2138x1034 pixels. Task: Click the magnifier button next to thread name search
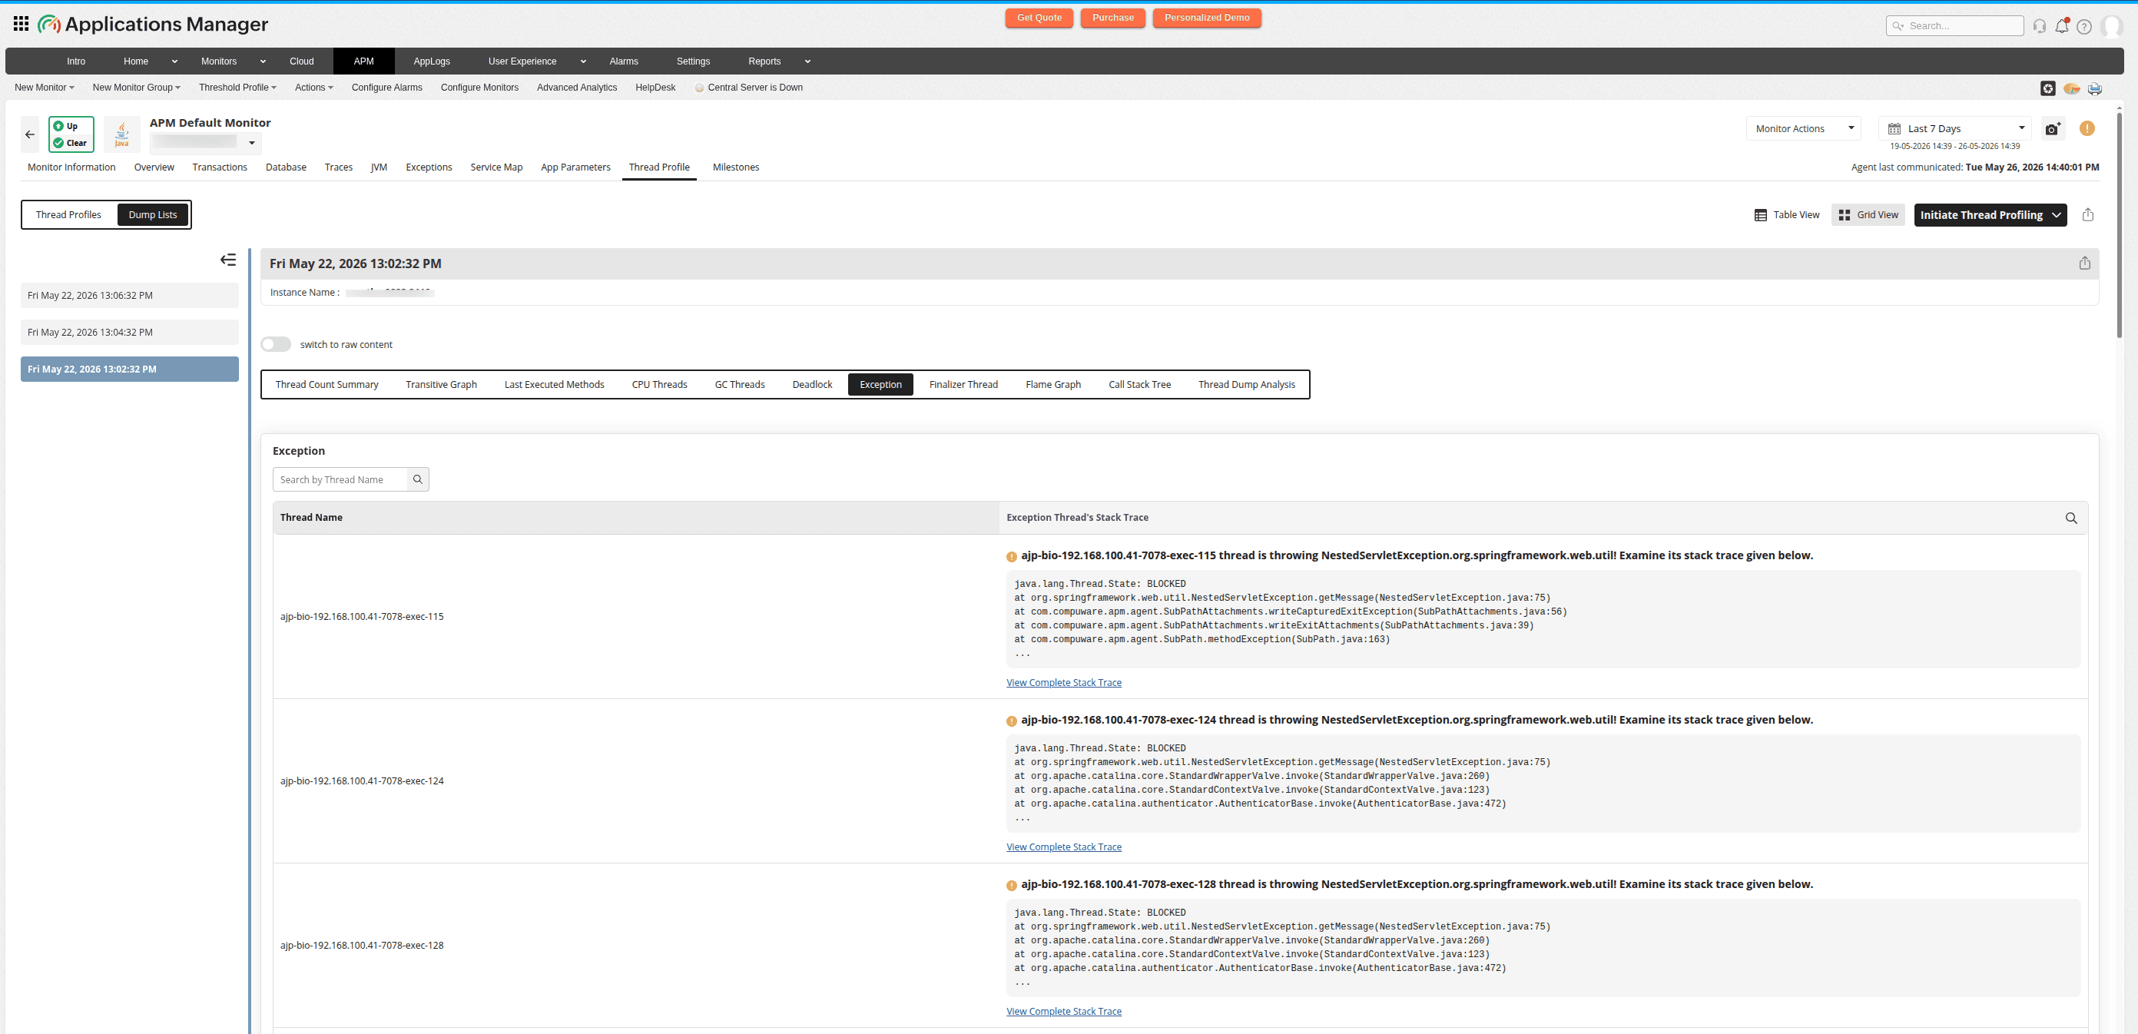418,479
